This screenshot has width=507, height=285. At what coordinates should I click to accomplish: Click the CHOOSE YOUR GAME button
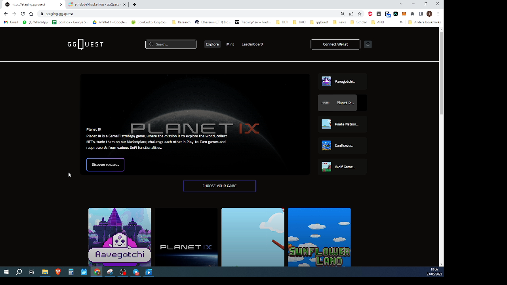point(219,186)
